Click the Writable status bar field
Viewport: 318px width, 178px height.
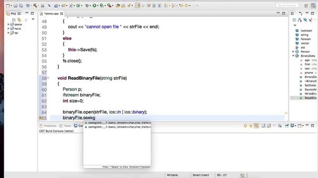click(172, 175)
